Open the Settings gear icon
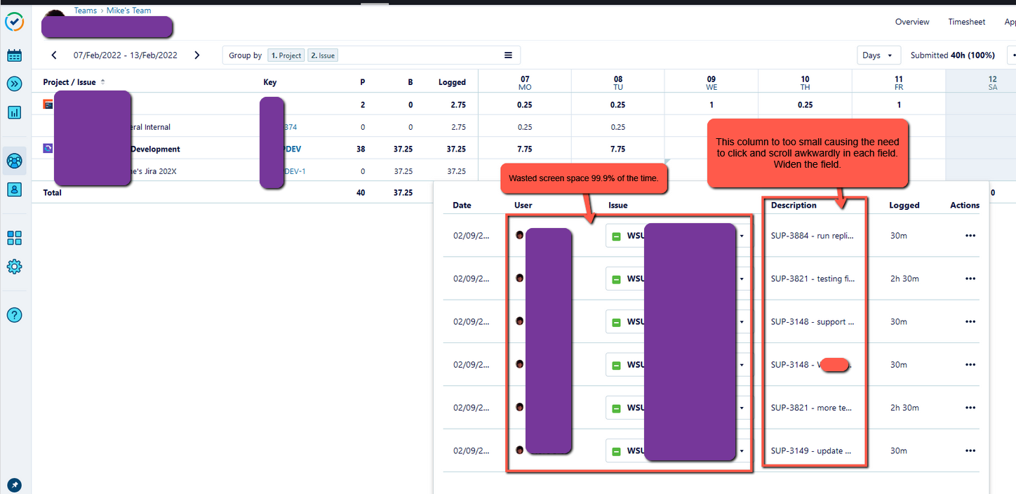Screen dimensions: 1016x494 point(14,267)
